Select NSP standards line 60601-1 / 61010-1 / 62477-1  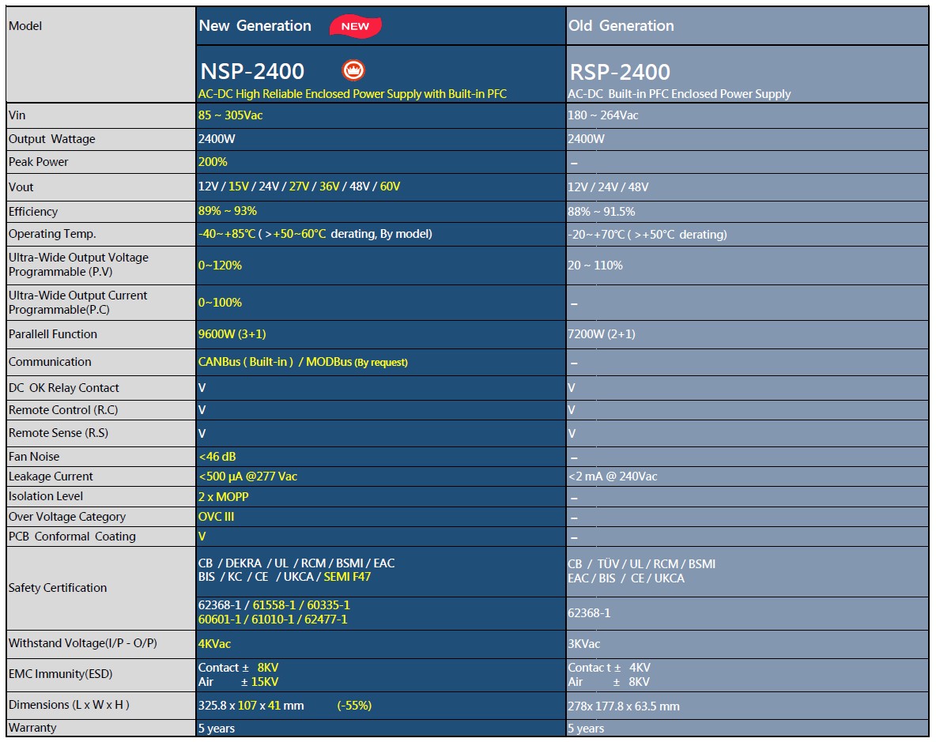coord(273,620)
